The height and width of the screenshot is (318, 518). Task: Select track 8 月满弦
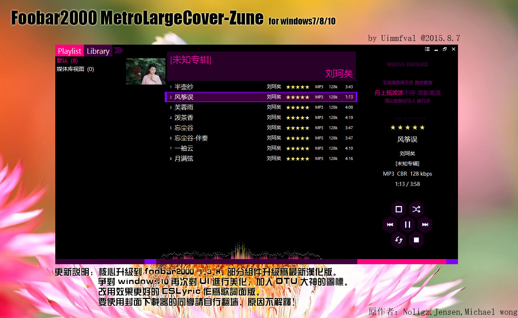coord(261,158)
